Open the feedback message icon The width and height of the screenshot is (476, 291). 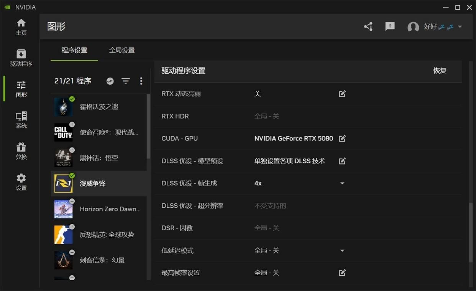coord(390,26)
